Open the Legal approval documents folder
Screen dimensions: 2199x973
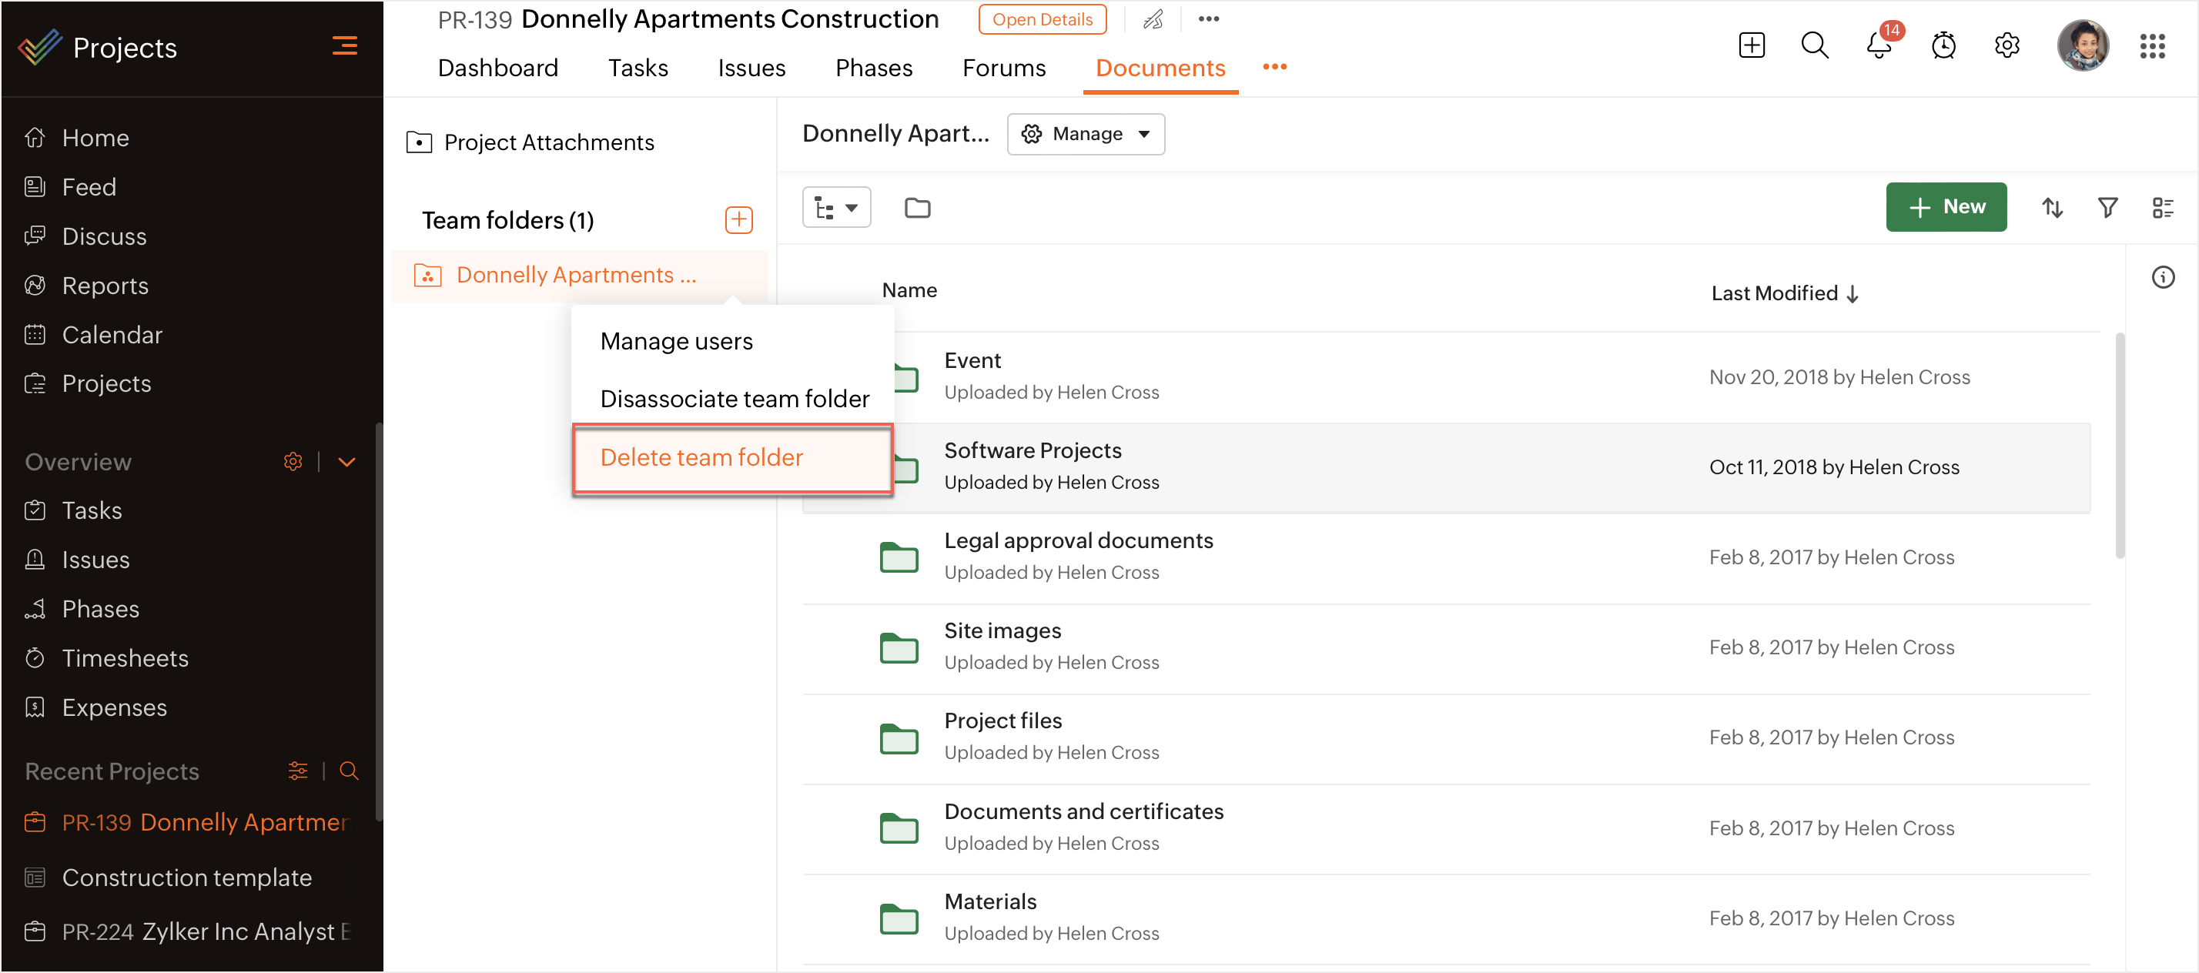tap(1077, 541)
